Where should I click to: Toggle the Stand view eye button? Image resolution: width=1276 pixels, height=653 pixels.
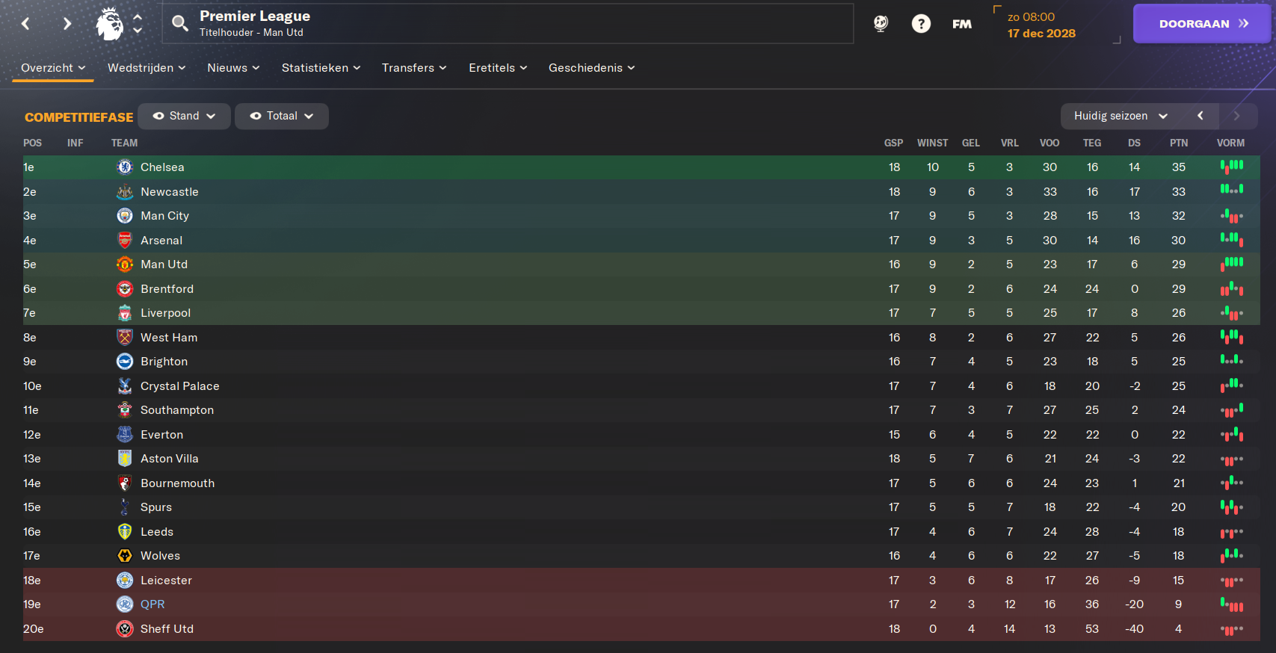[x=184, y=116]
